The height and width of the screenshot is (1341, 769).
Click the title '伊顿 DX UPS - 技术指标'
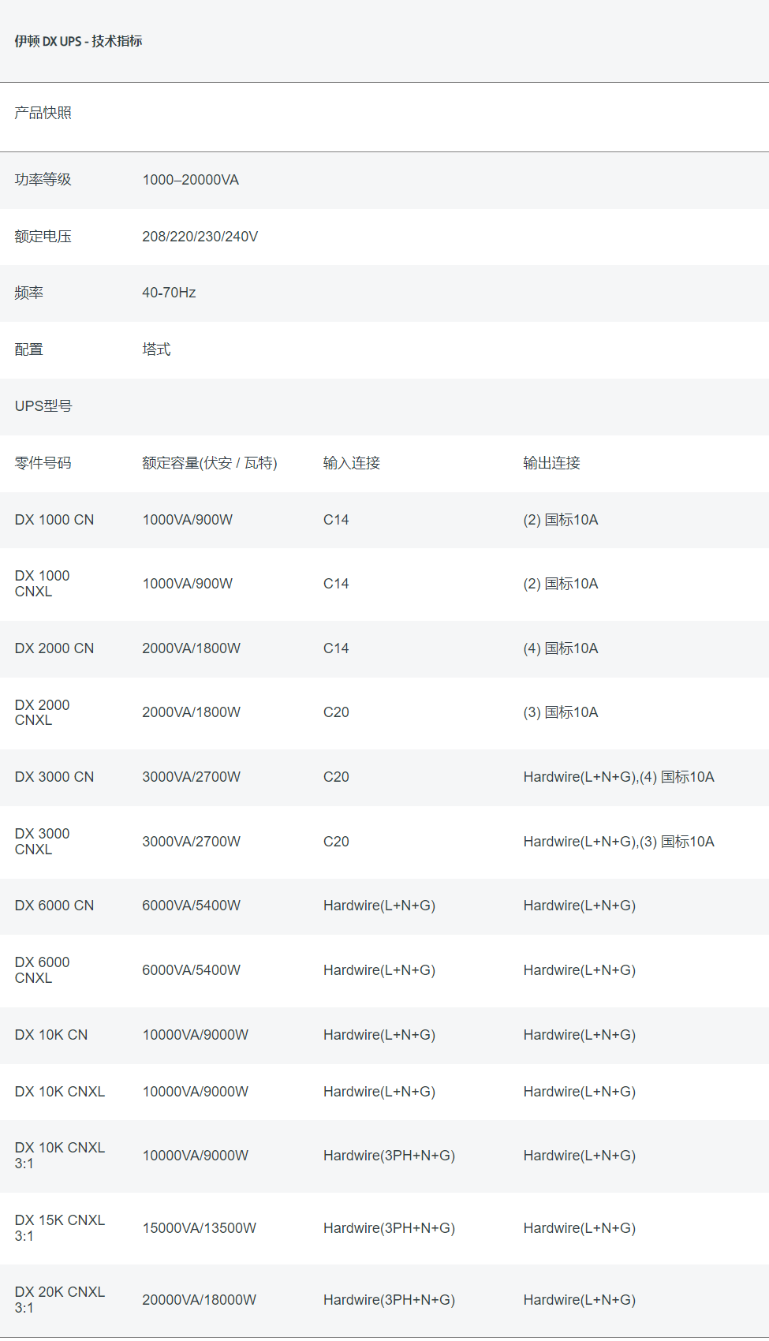click(78, 41)
